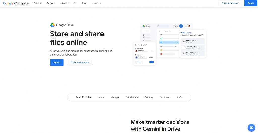Viewport: 258px width, 133px height.
Task: Select the Store tab
Action: pyautogui.click(x=101, y=97)
